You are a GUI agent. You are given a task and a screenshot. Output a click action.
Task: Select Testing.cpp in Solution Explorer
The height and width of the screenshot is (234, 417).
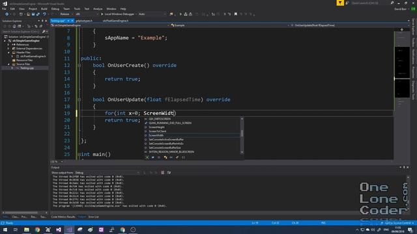(x=27, y=68)
